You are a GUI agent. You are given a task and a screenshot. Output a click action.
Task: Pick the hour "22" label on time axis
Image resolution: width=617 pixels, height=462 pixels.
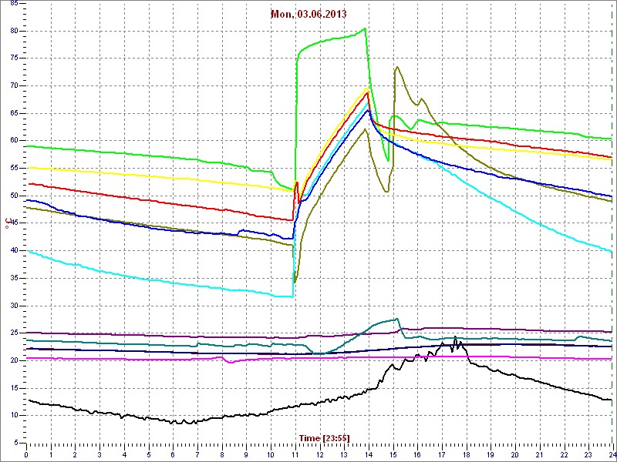click(565, 454)
